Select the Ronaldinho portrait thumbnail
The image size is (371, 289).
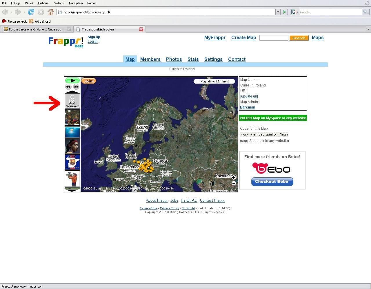point(72,146)
